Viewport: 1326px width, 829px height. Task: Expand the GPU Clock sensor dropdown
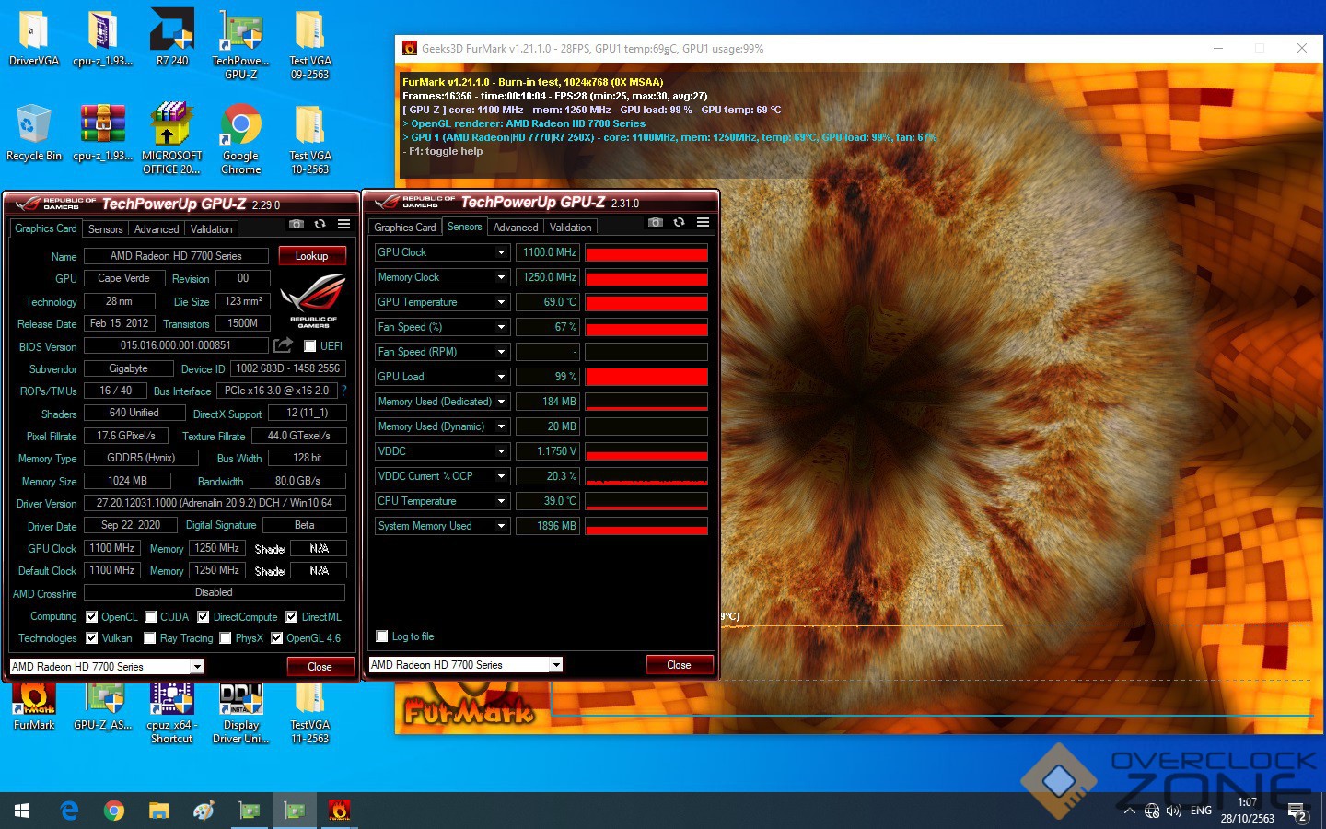(501, 252)
